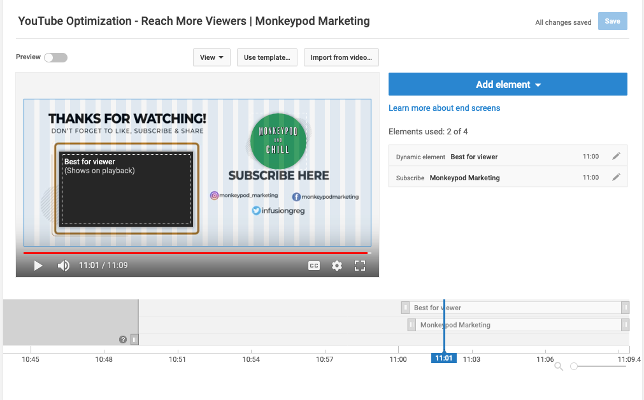Toggle closed captions in the player
The width and height of the screenshot is (644, 400).
[313, 266]
